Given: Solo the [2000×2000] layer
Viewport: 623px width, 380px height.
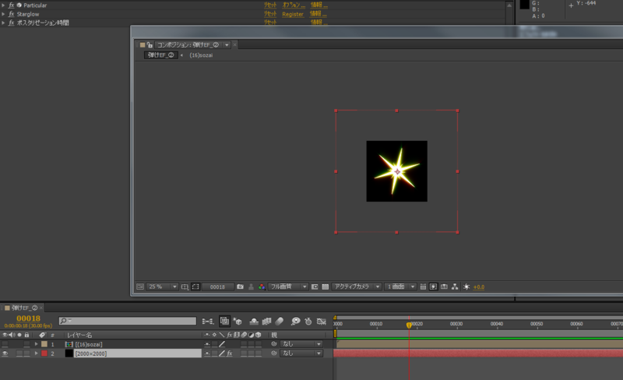Looking at the screenshot, I should click(19, 354).
